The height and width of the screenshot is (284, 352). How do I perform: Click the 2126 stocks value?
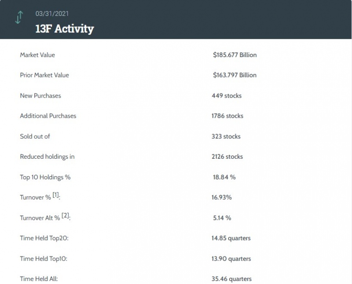coord(227,157)
